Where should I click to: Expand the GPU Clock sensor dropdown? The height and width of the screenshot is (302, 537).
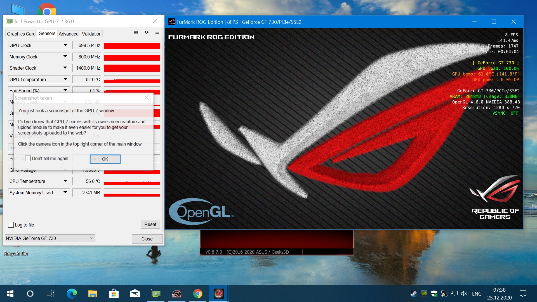(65, 45)
